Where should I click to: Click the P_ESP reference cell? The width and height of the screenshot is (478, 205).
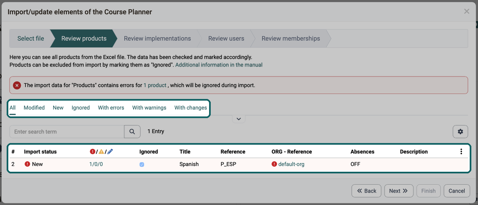[x=229, y=164]
